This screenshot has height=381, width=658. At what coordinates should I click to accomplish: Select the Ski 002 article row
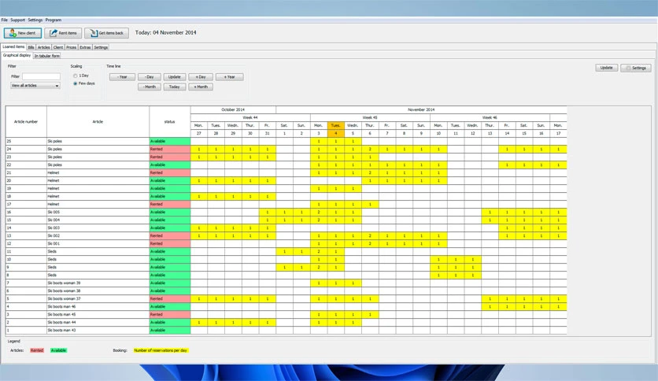[x=286, y=236]
